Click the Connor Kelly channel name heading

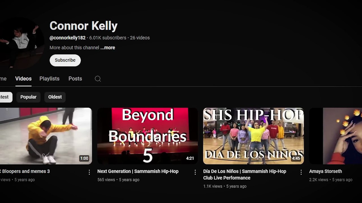pyautogui.click(x=83, y=26)
